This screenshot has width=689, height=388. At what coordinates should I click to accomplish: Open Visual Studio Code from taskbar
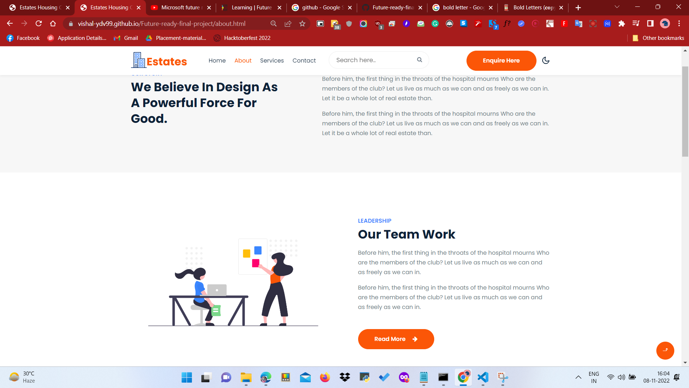tap(483, 377)
